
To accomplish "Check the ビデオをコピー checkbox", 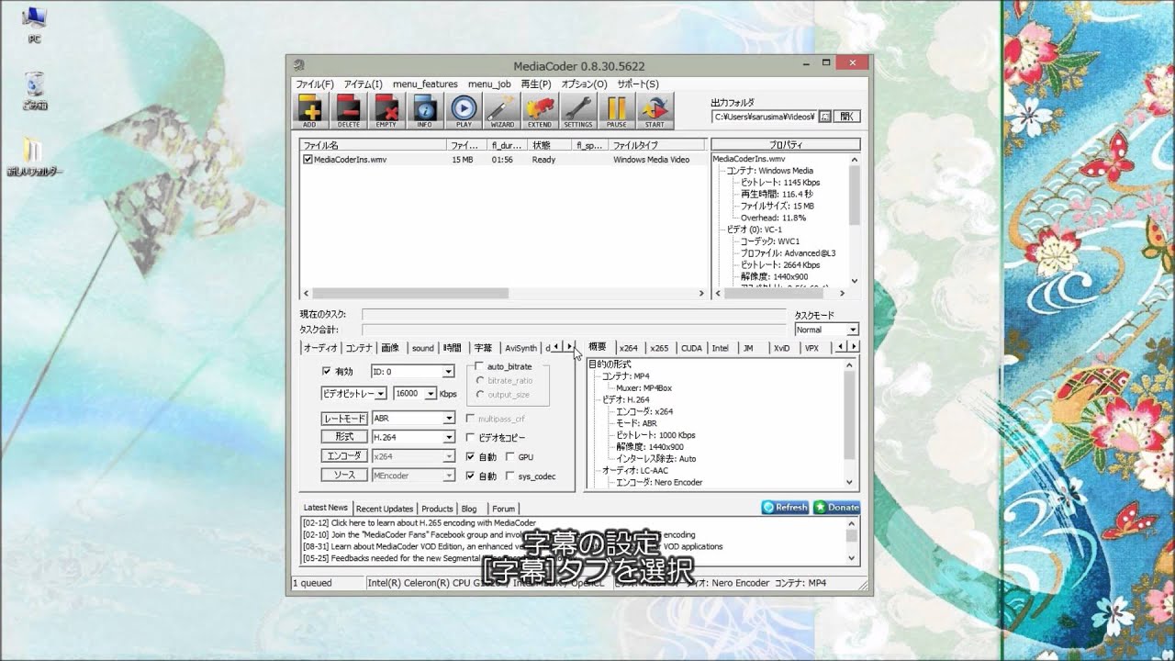I will (x=471, y=438).
